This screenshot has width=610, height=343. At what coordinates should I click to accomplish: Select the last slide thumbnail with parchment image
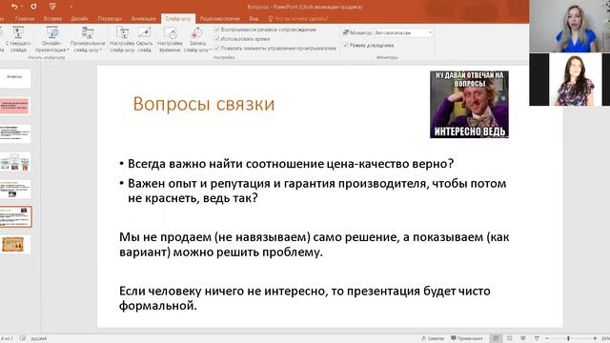15,245
